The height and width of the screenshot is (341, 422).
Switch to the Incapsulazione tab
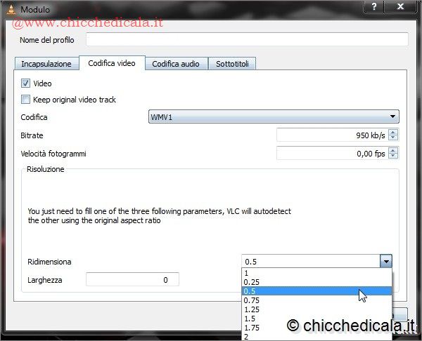46,64
